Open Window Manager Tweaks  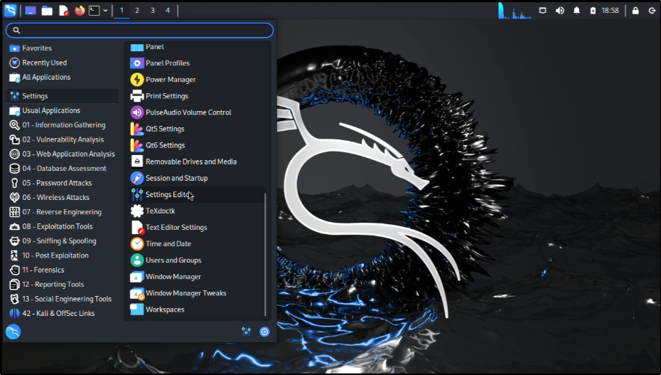coord(197,293)
